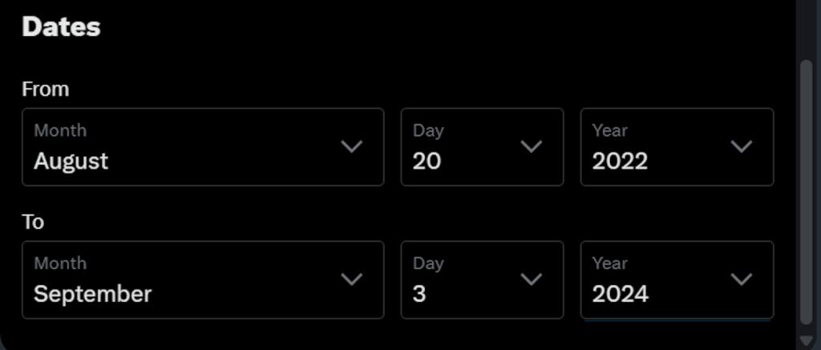Click the chevron arrow beside To day 3

[x=531, y=280]
